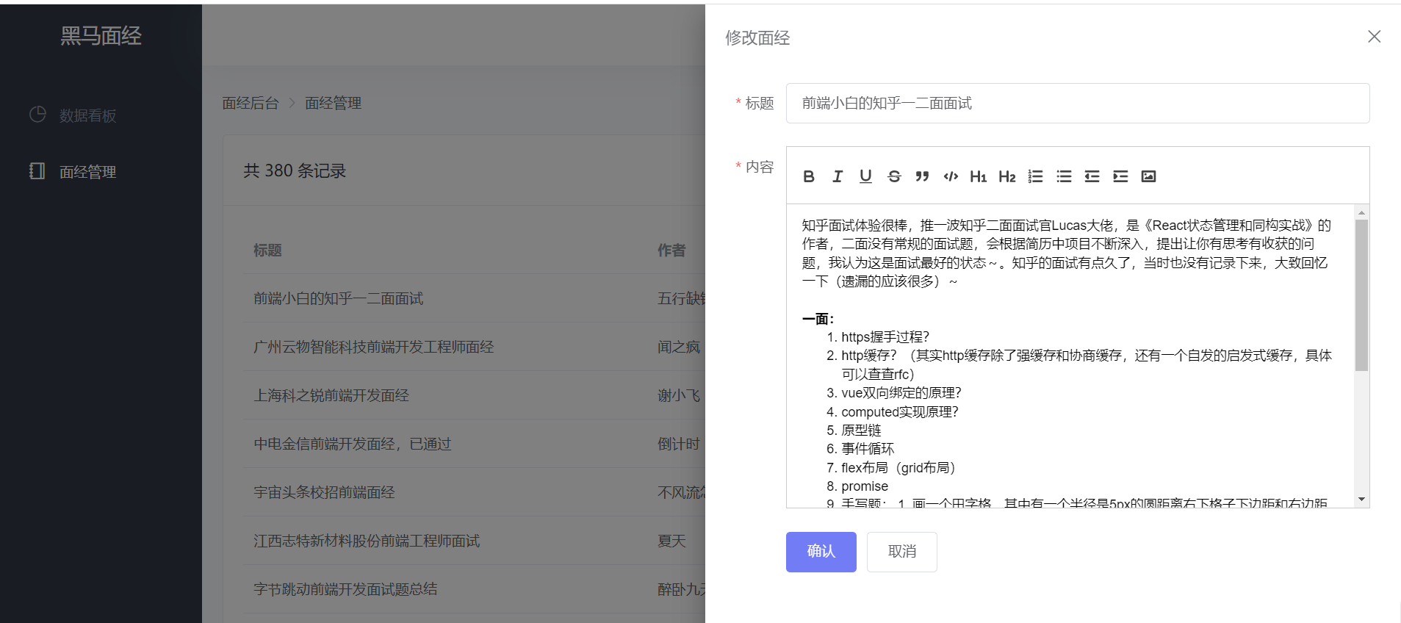Image resolution: width=1401 pixels, height=623 pixels.
Task: Set heading level H1
Action: click(x=978, y=176)
